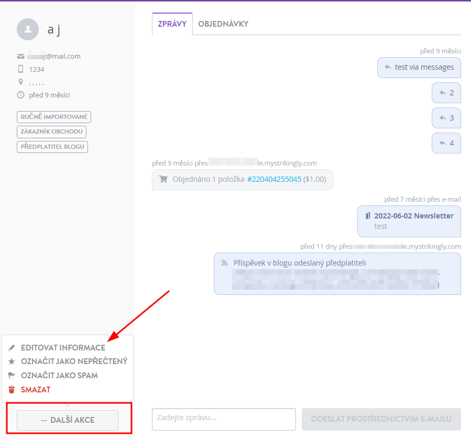
Task: Open the Objednávky tab
Action: click(223, 24)
